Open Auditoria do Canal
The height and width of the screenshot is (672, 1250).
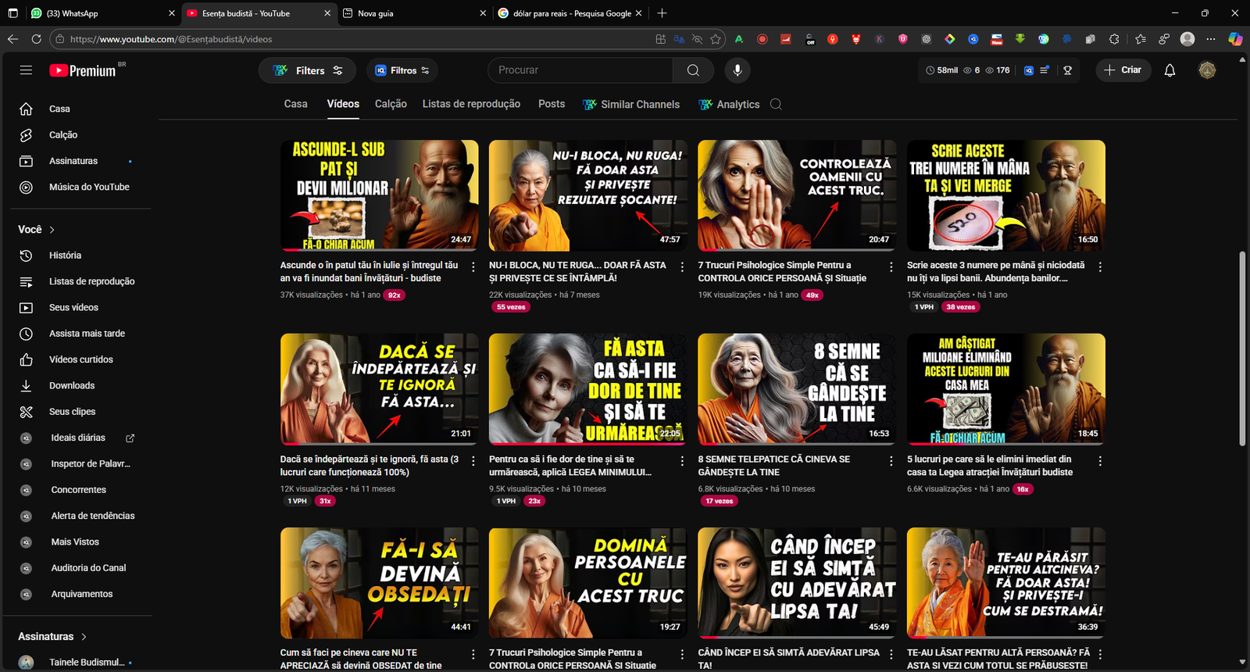click(88, 568)
